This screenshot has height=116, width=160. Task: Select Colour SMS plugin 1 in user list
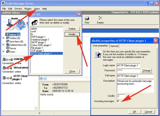click(x=47, y=45)
